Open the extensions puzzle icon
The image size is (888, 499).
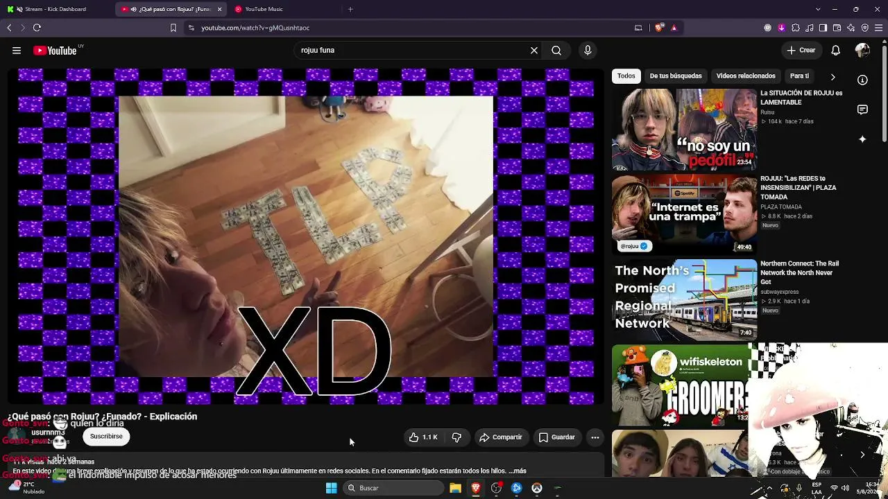(795, 28)
